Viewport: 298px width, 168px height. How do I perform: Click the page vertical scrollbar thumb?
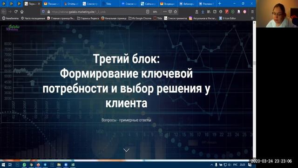(x=254, y=63)
